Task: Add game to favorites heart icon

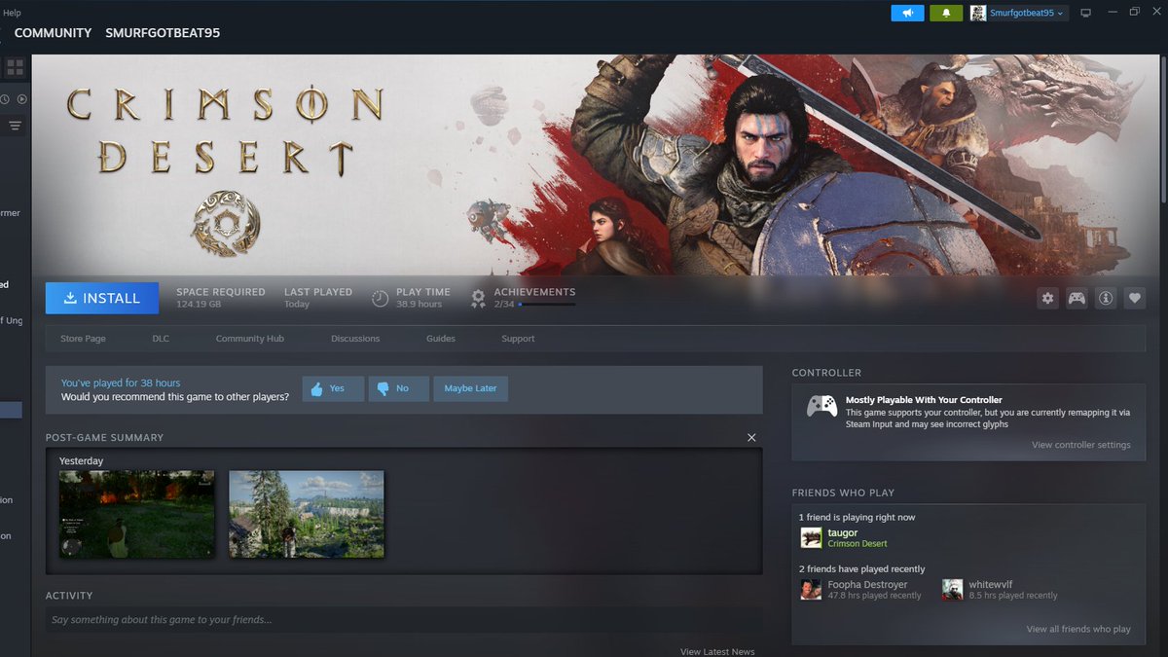Action: (1134, 299)
